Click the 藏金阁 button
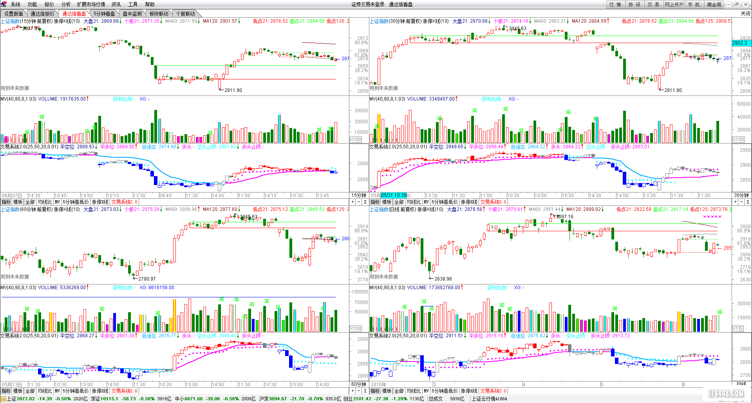The image size is (752, 403). click(714, 4)
